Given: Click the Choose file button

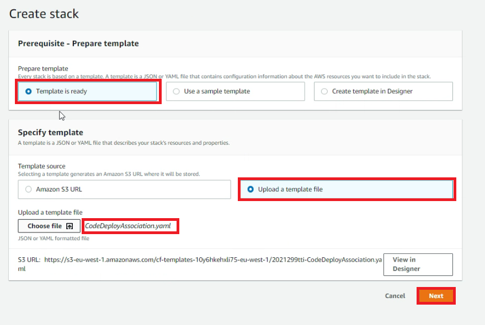Looking at the screenshot, I should 49,226.
